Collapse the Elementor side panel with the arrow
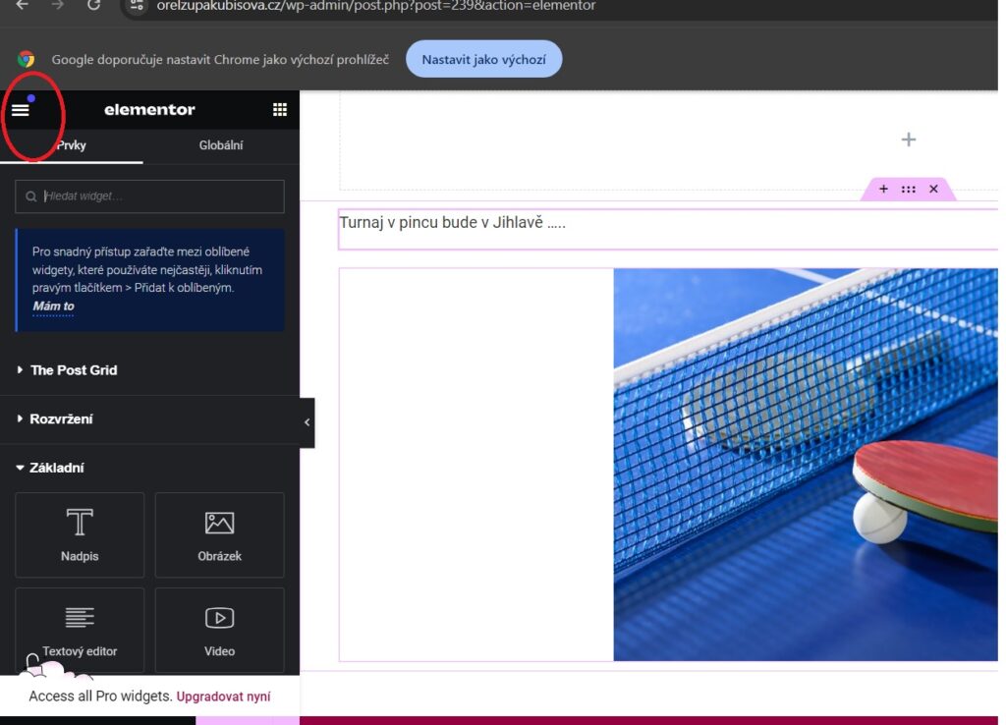1006x725 pixels. (x=307, y=422)
